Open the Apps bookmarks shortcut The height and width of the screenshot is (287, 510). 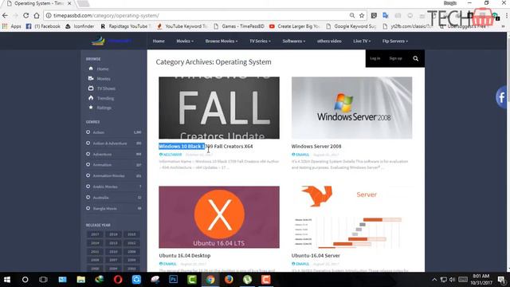coord(11,26)
